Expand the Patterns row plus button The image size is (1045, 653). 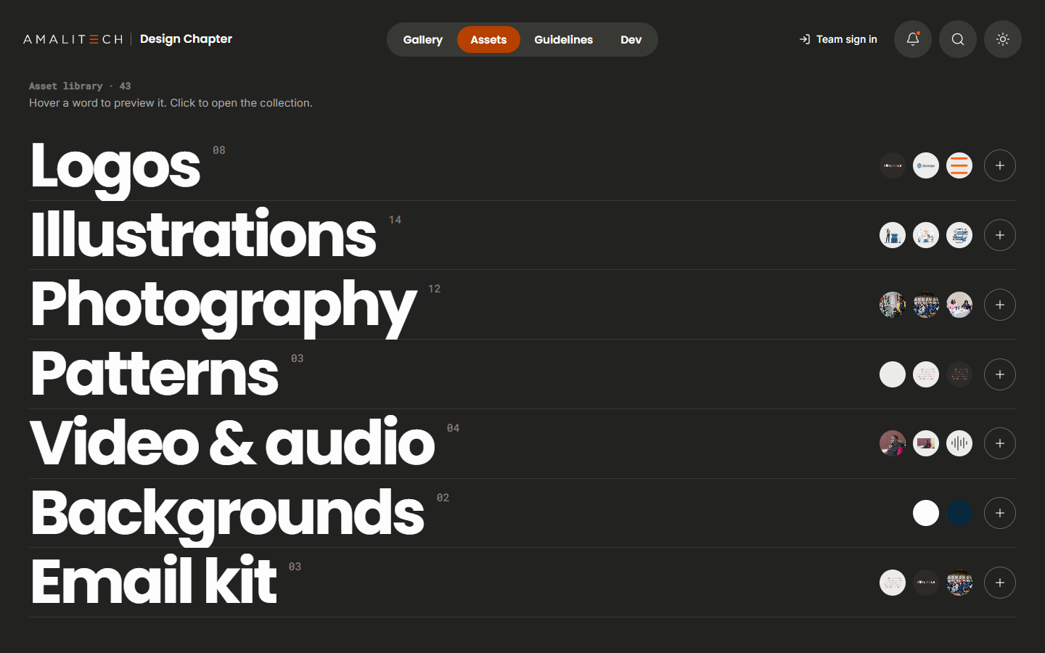pos(1000,374)
